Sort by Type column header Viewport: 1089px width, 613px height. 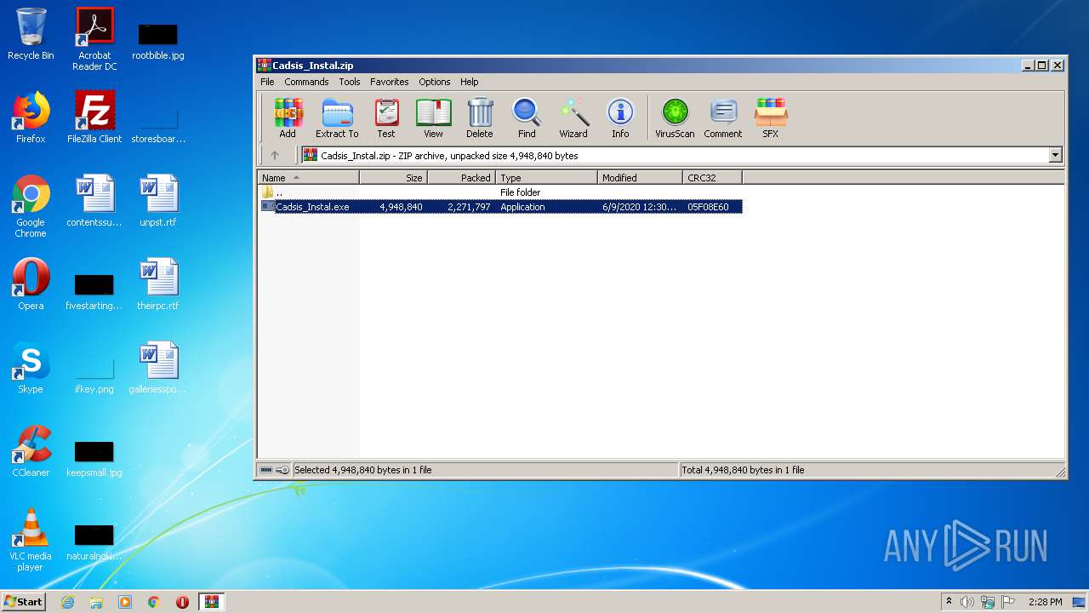546,178
